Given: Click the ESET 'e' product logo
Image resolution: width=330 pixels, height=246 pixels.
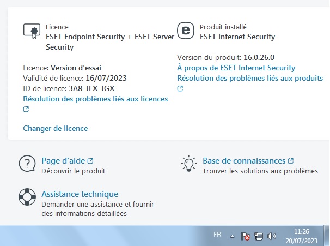Looking at the screenshot, I should coord(185,31).
